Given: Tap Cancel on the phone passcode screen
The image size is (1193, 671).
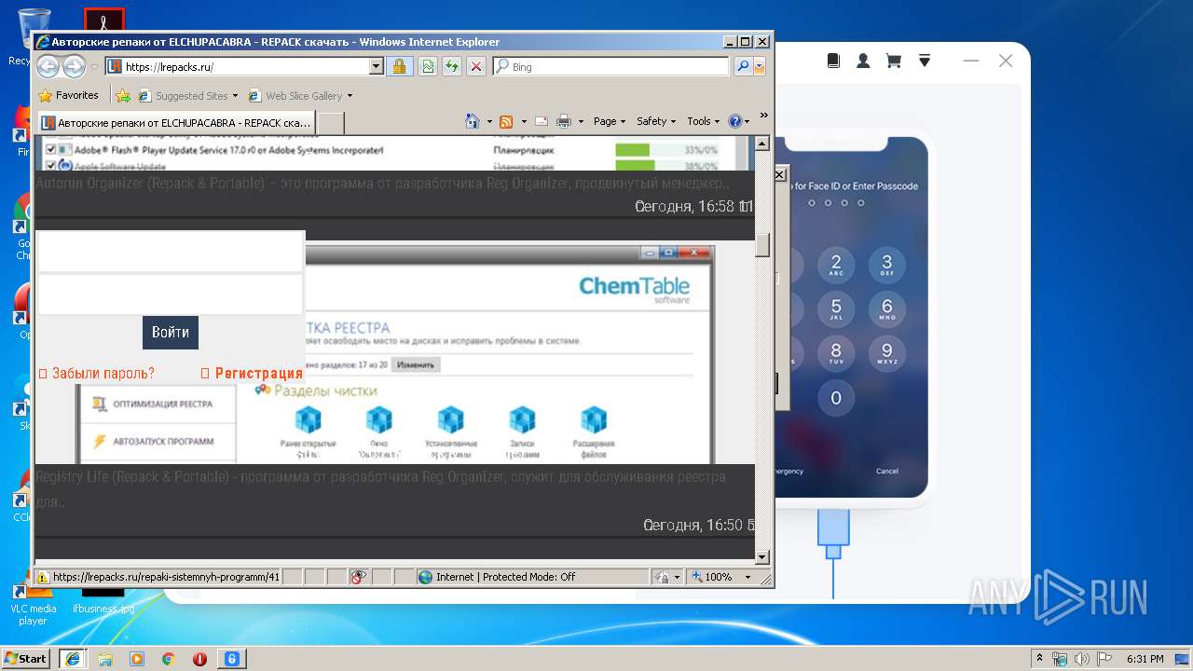Looking at the screenshot, I should click(887, 471).
